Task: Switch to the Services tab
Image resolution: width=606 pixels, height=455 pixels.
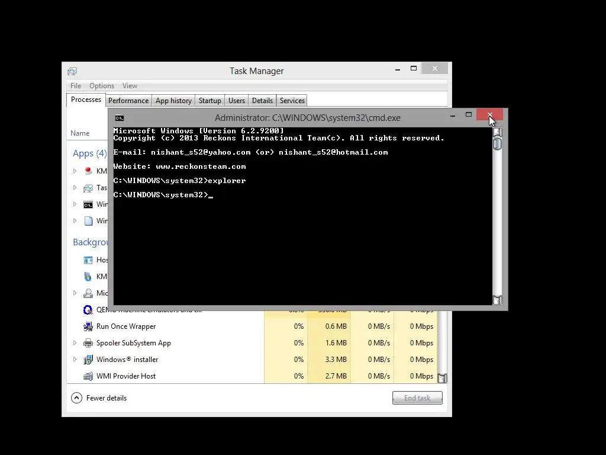Action: tap(292, 101)
